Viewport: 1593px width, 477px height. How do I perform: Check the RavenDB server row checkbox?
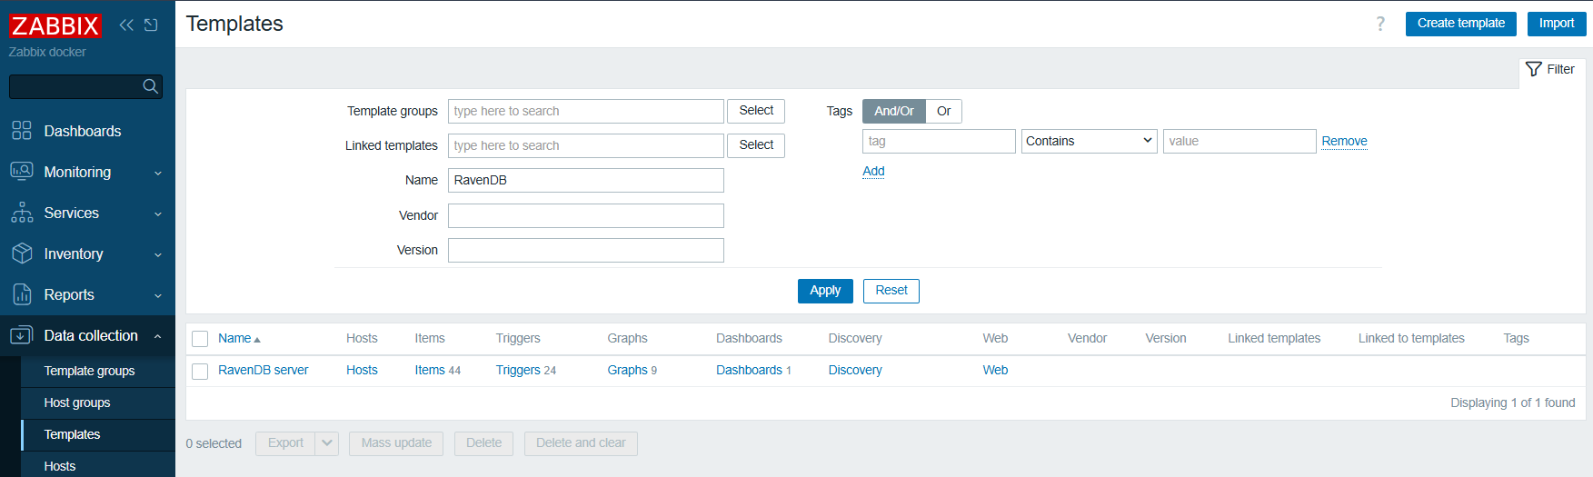pos(200,371)
